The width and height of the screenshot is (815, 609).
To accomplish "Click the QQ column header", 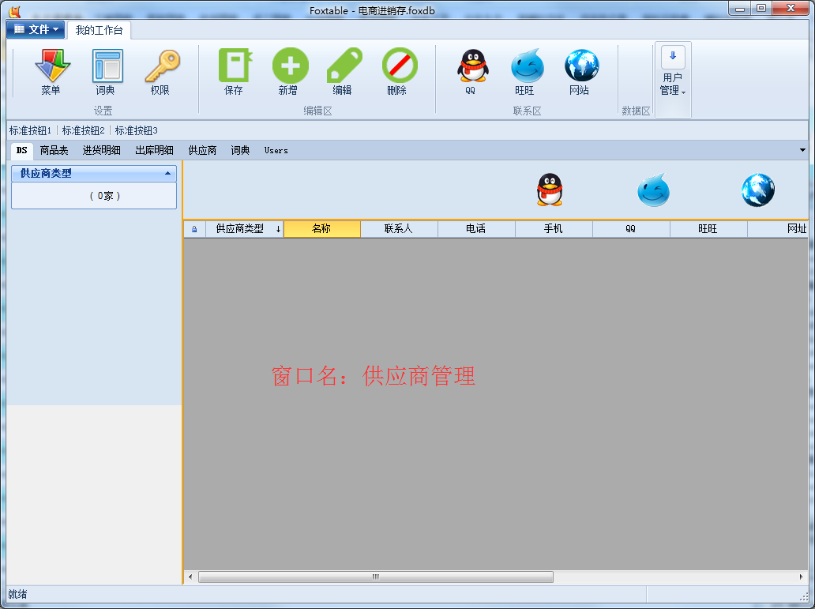I will tap(632, 229).
